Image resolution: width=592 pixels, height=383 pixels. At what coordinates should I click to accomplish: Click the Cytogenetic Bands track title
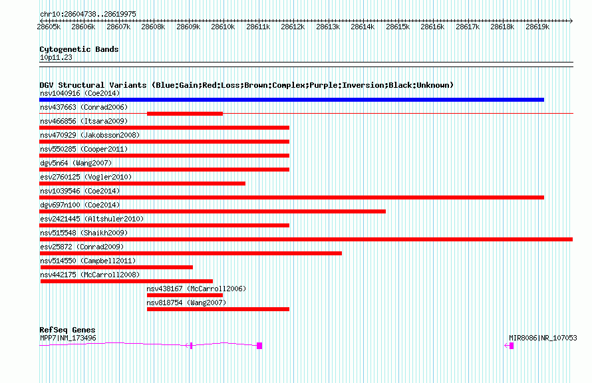click(79, 49)
